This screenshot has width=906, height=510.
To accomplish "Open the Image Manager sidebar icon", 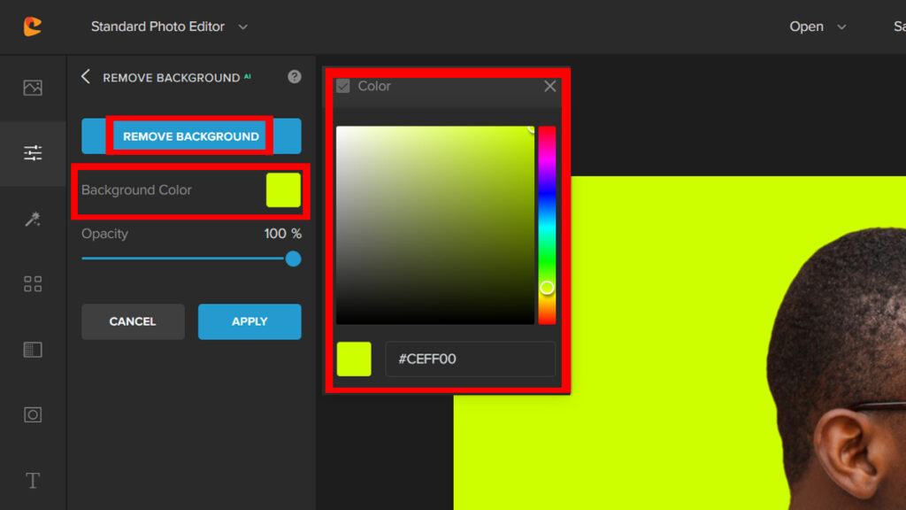I will (33, 88).
